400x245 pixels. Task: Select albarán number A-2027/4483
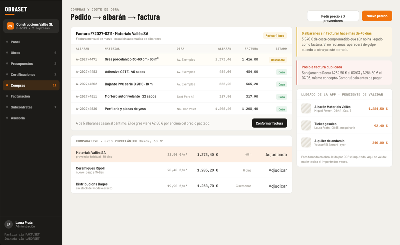pos(86,72)
